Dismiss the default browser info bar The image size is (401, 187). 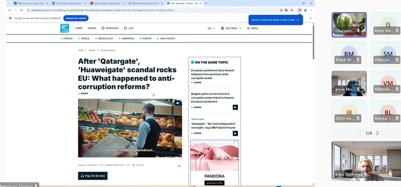click(310, 18)
